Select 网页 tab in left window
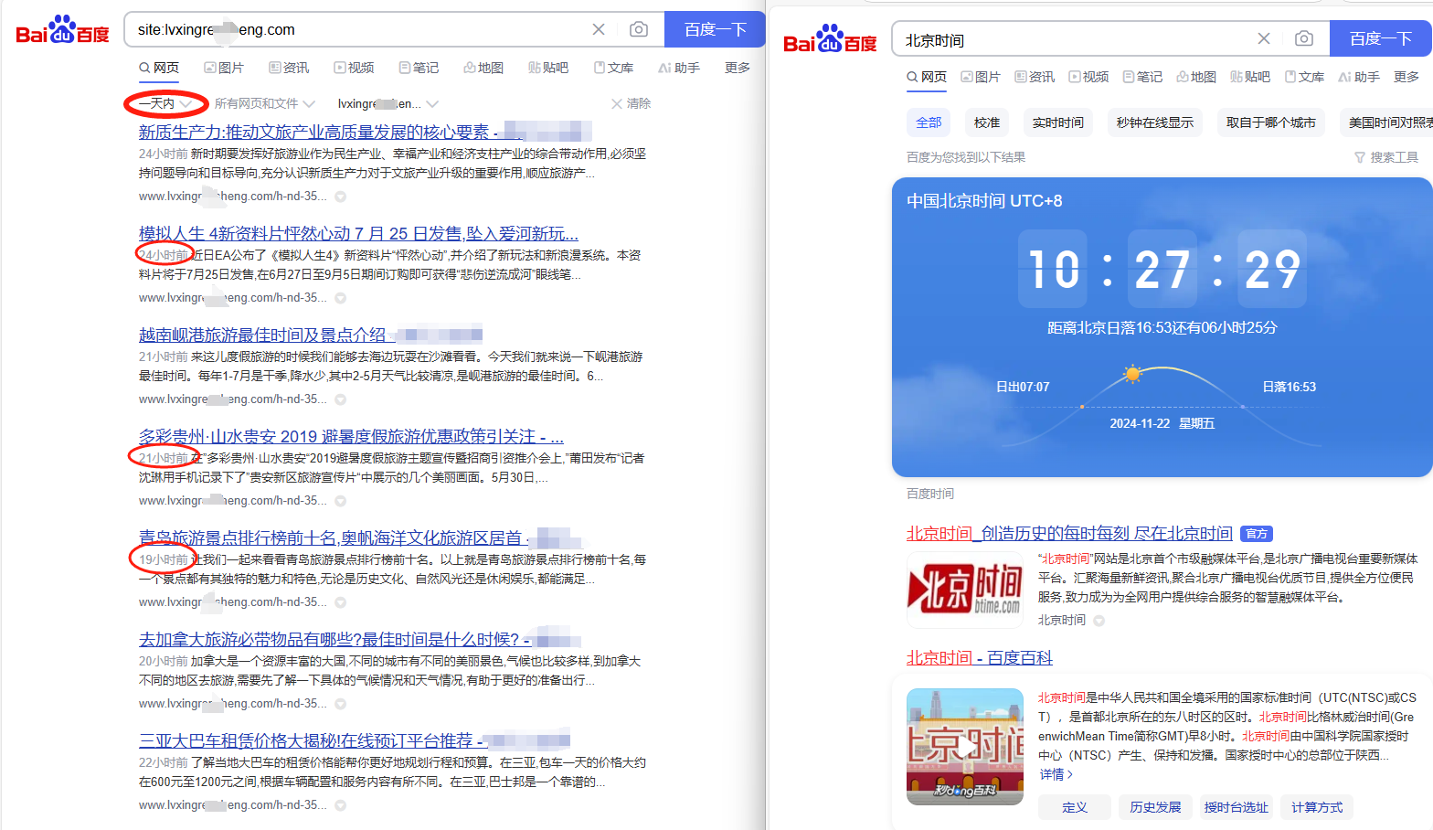Viewport: 1433px width, 830px height. [159, 68]
